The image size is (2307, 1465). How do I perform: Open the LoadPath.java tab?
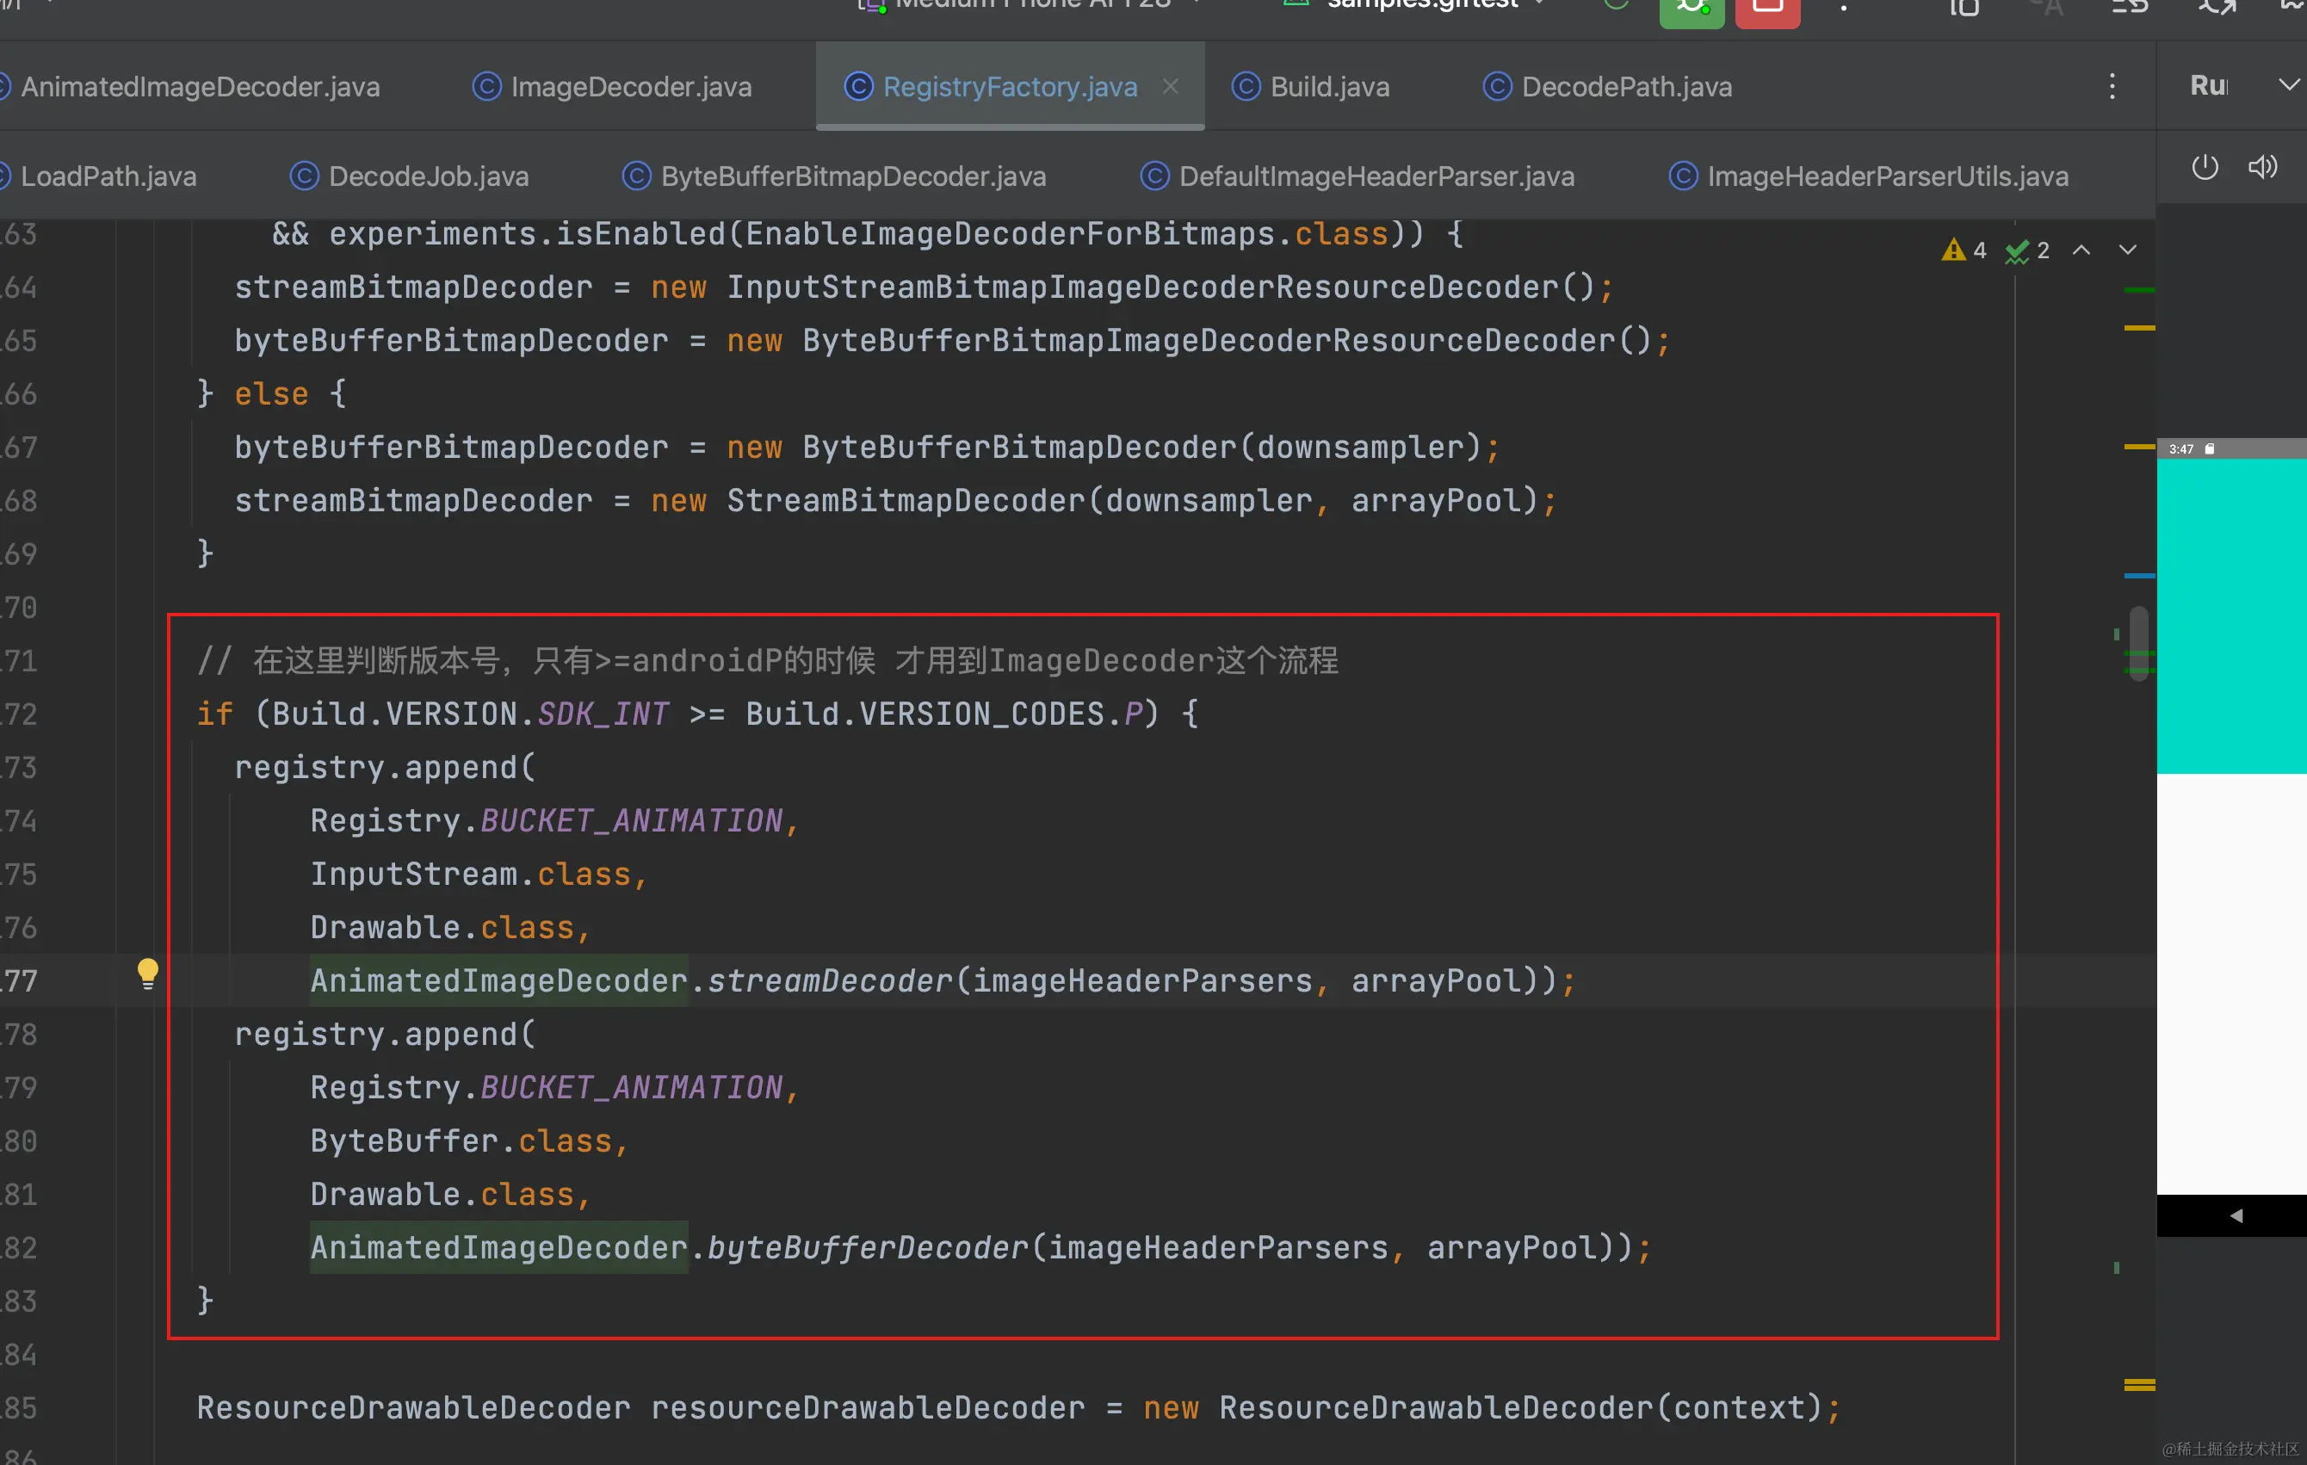[x=108, y=176]
